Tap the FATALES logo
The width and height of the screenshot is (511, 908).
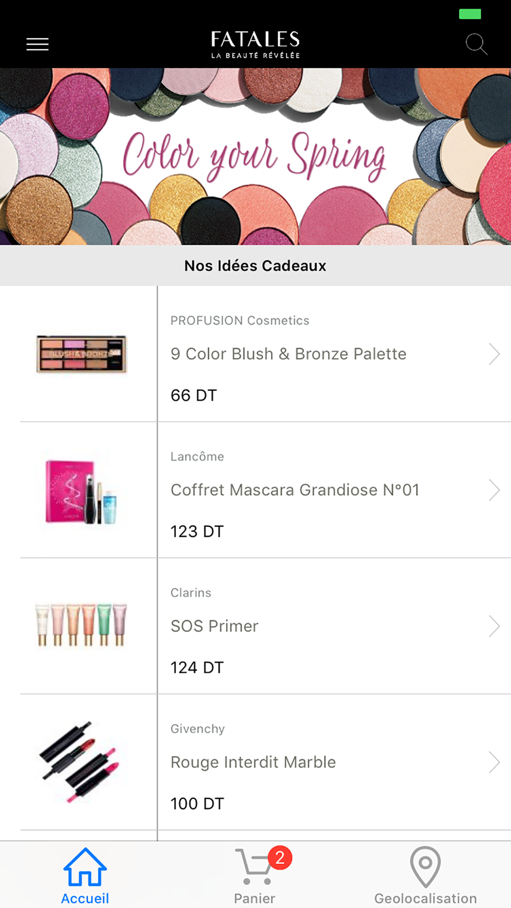pyautogui.click(x=255, y=44)
